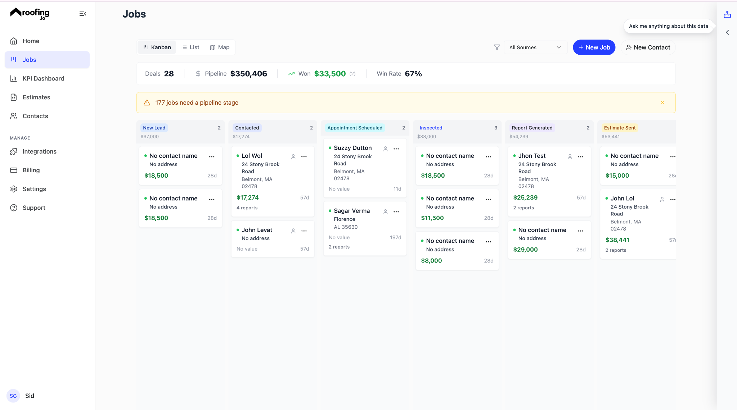Collapse the left sidebar
737x410 pixels.
82,13
